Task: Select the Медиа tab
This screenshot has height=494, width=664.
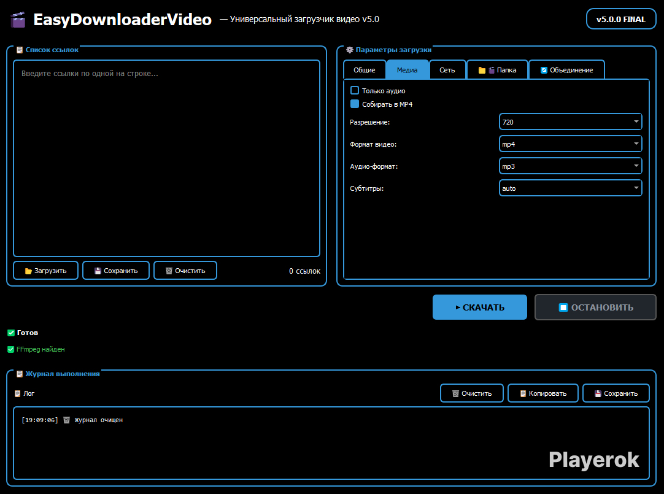Action: coord(407,70)
